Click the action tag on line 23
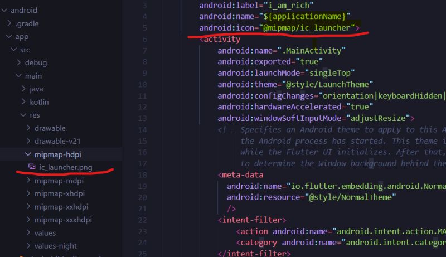The image size is (446, 257). (252, 231)
